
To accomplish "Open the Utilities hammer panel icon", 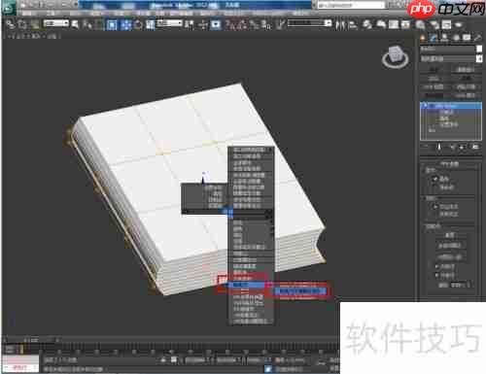I will point(477,38).
